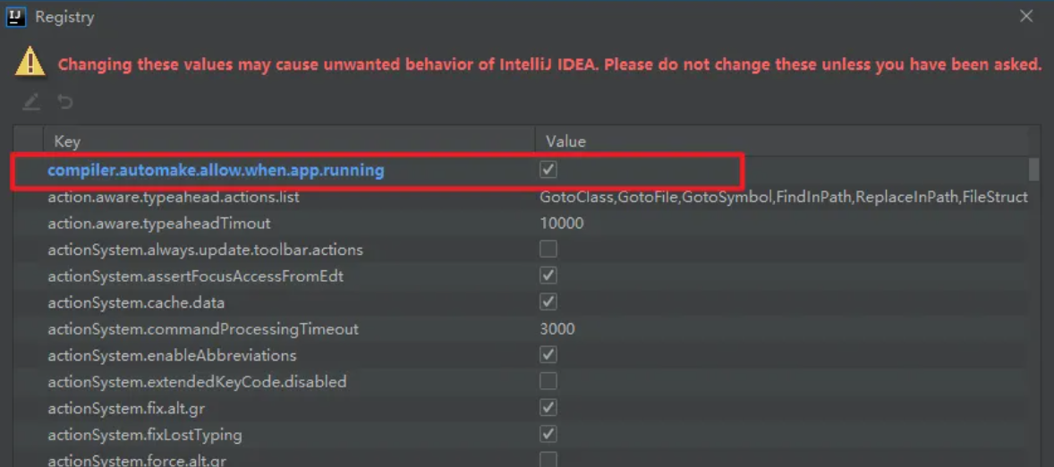Select actionSystem.fixLostTyping key

(x=145, y=435)
